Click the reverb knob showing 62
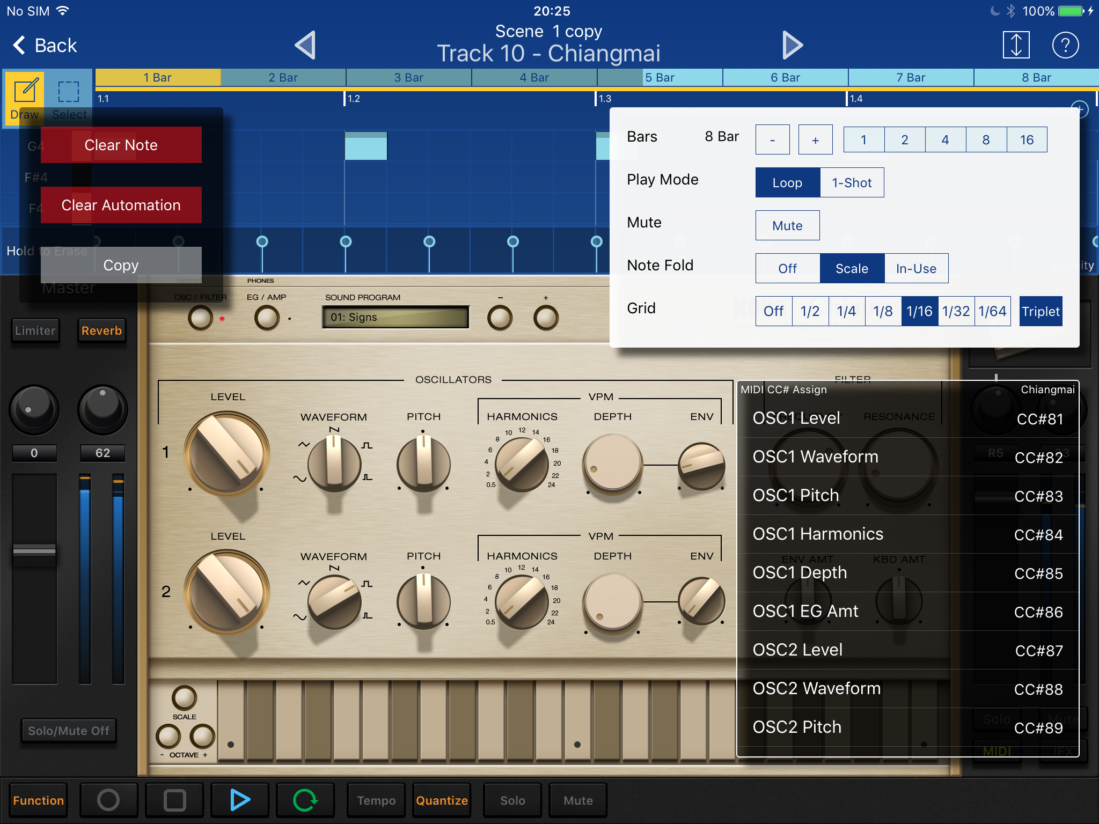This screenshot has height=824, width=1099. [102, 410]
